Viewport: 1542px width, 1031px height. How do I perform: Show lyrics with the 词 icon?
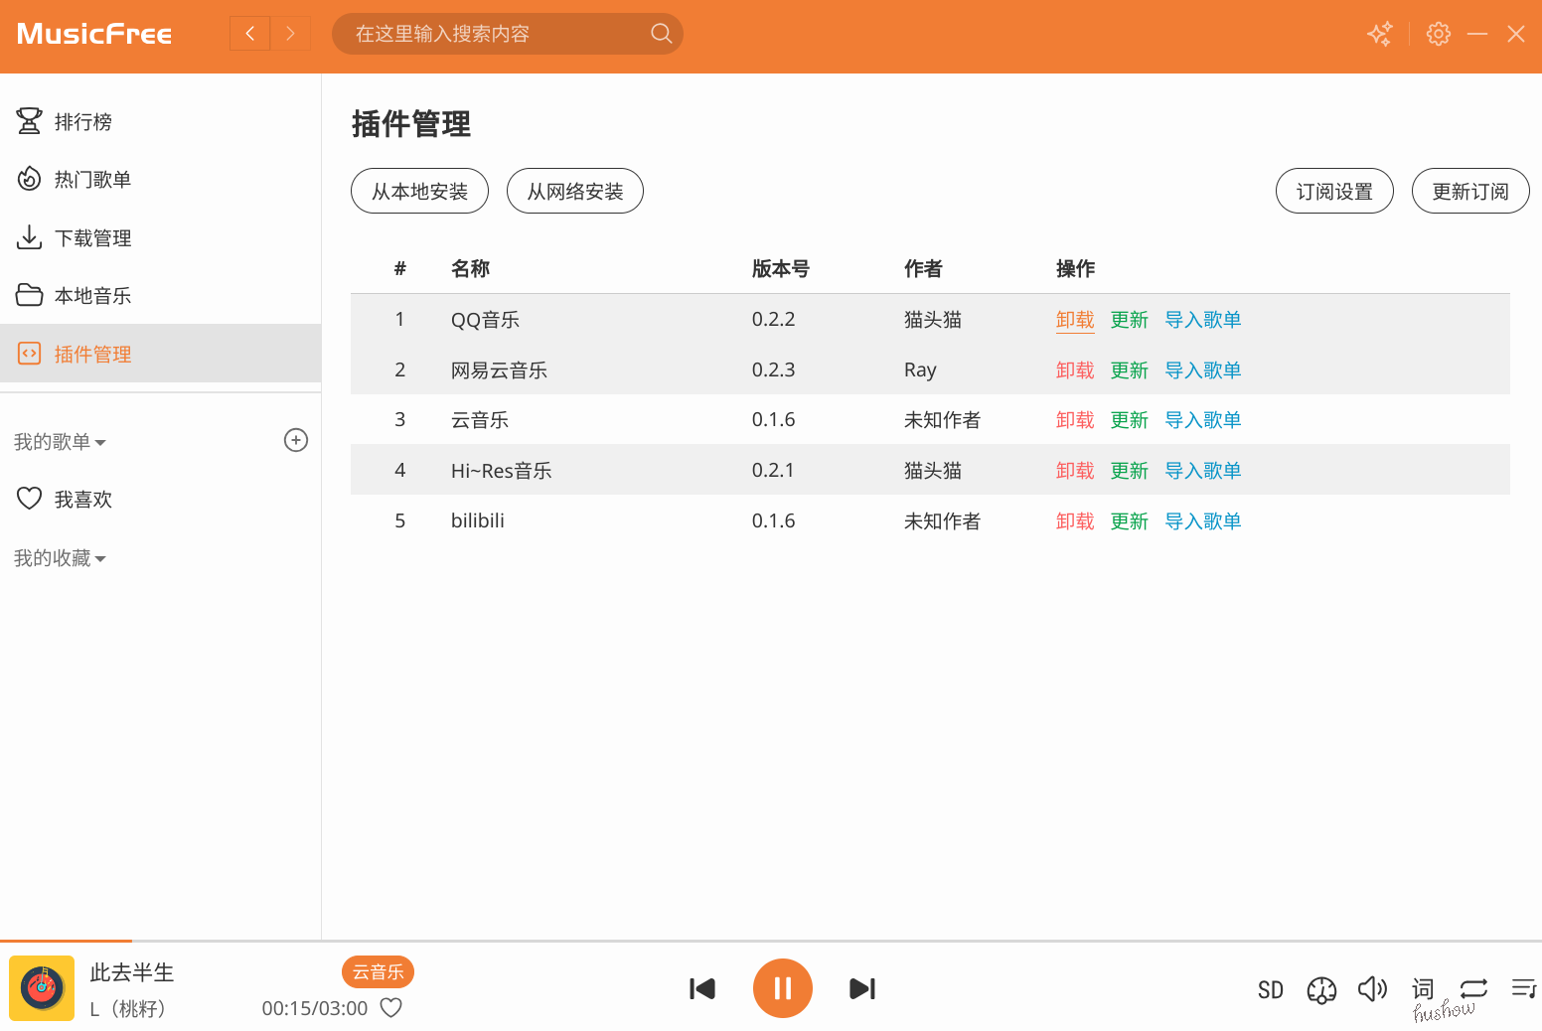(1423, 988)
